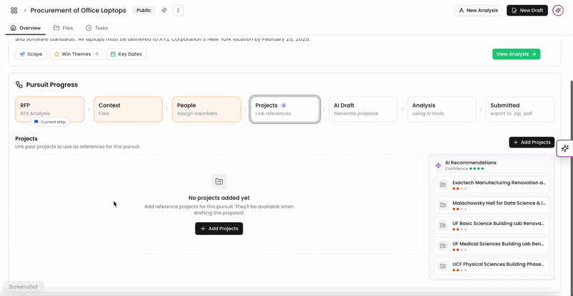The width and height of the screenshot is (573, 296).
Task: Select the Submitted progress step
Action: (520, 109)
